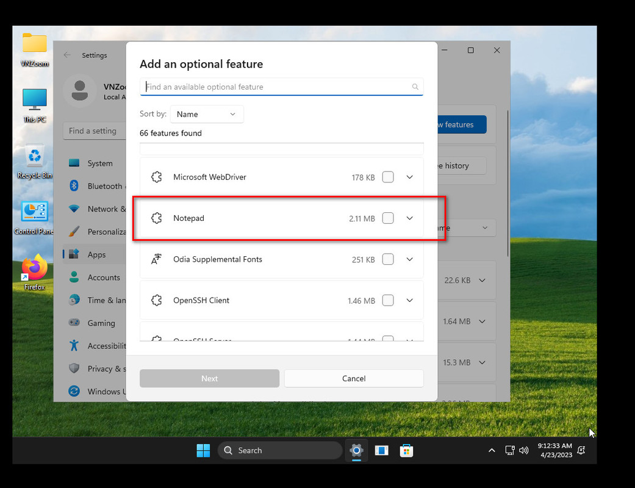Viewport: 635px width, 488px height.
Task: Open Microsoft Store from the taskbar
Action: coord(406,450)
